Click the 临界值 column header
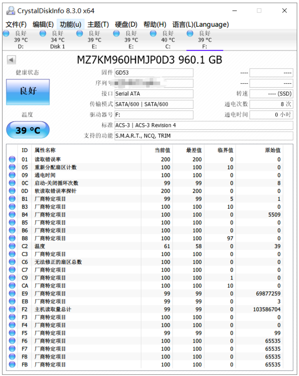Screen dimensions: 299x376 pos(225,150)
